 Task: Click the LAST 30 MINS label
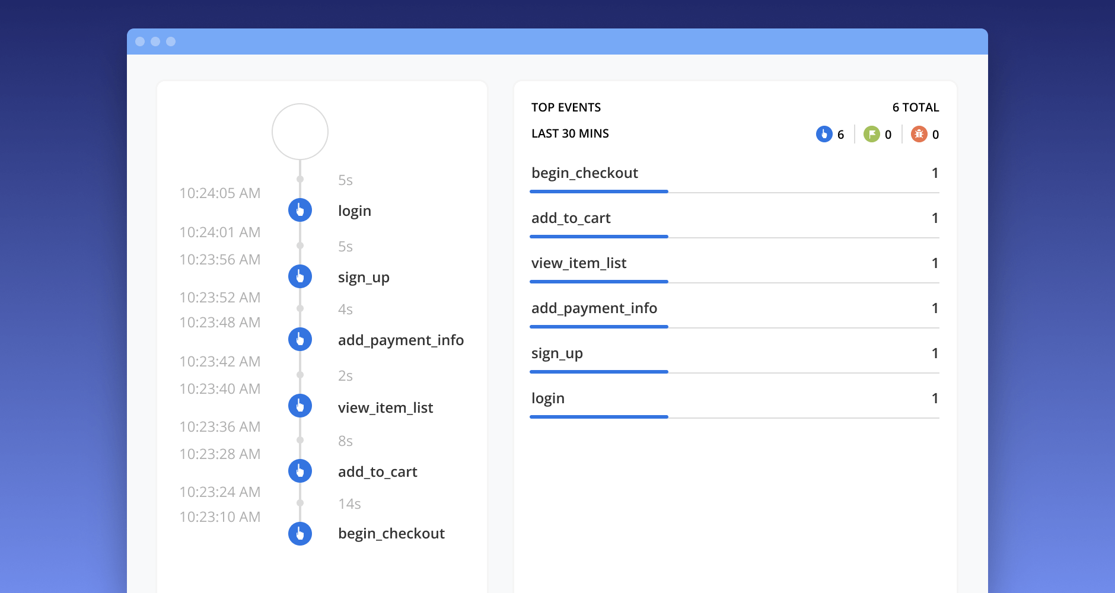coord(570,133)
